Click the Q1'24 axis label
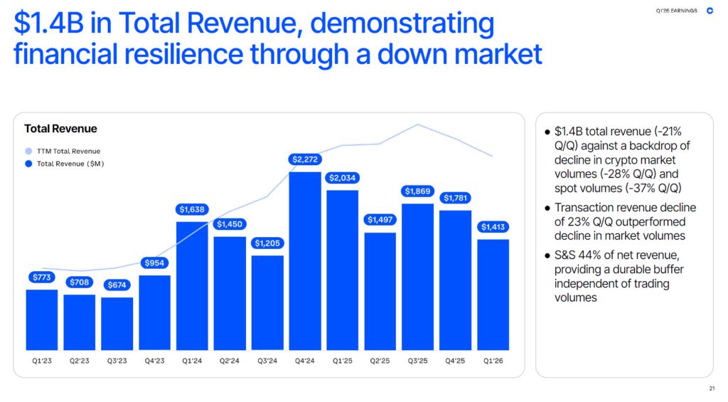The height and width of the screenshot is (402, 728). tap(192, 361)
